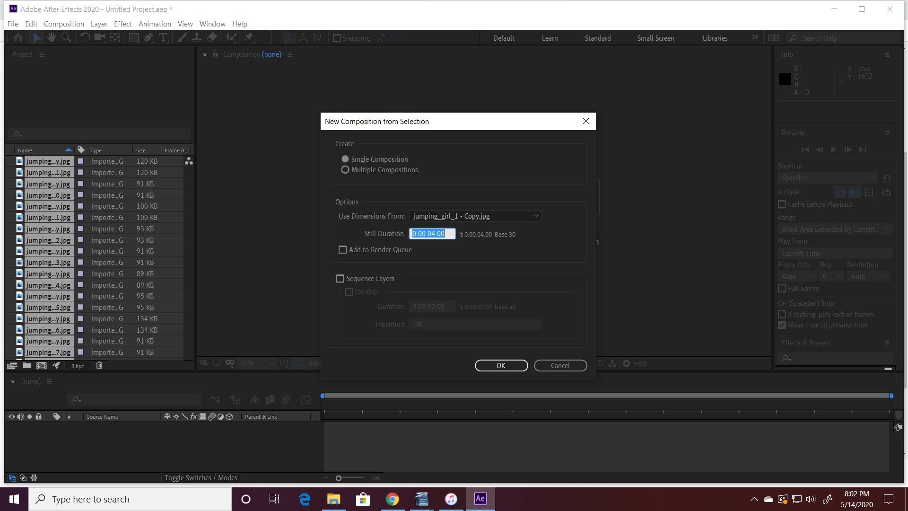Viewport: 908px width, 511px height.
Task: Click the Home button in the toolbar
Action: [x=18, y=37]
